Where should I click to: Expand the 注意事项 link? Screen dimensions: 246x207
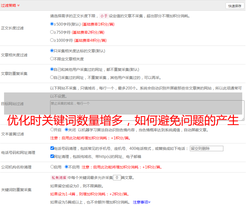[x=141, y=202]
